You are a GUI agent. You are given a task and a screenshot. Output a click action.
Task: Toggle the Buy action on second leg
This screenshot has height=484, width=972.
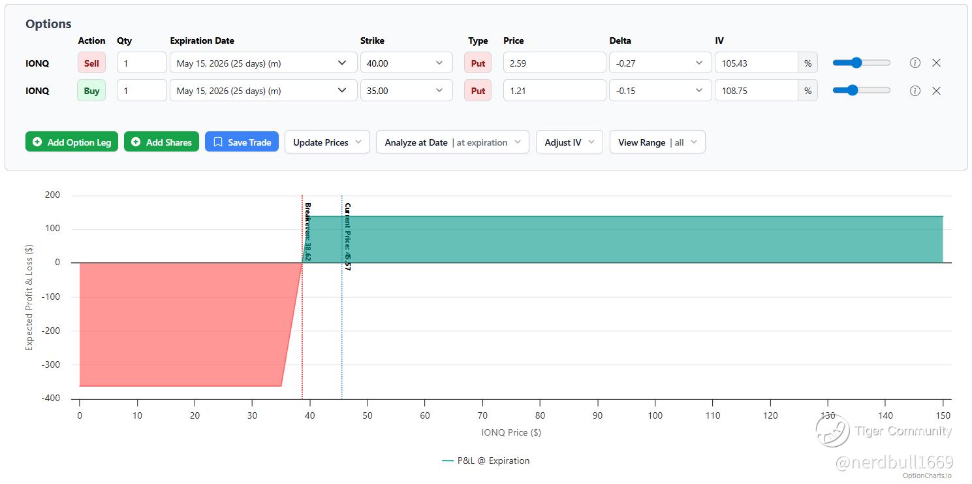91,91
